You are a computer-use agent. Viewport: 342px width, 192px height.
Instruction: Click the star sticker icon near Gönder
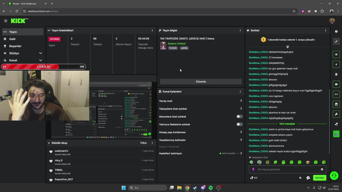308,178
